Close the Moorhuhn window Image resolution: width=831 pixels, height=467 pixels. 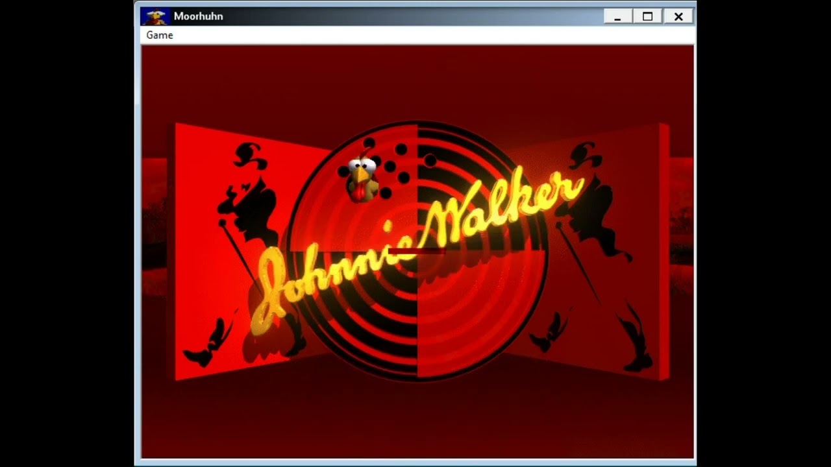pyautogui.click(x=678, y=17)
